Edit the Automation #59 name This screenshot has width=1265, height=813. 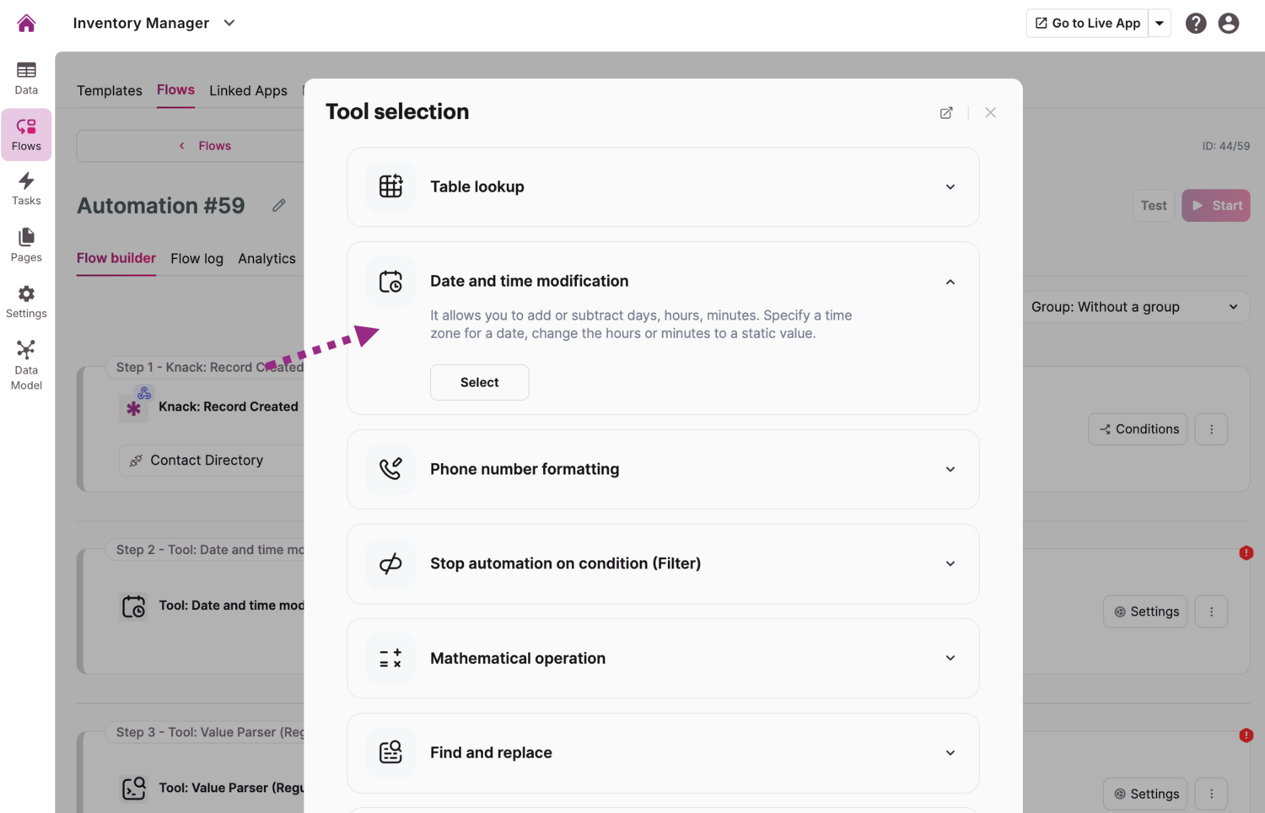pyautogui.click(x=279, y=206)
